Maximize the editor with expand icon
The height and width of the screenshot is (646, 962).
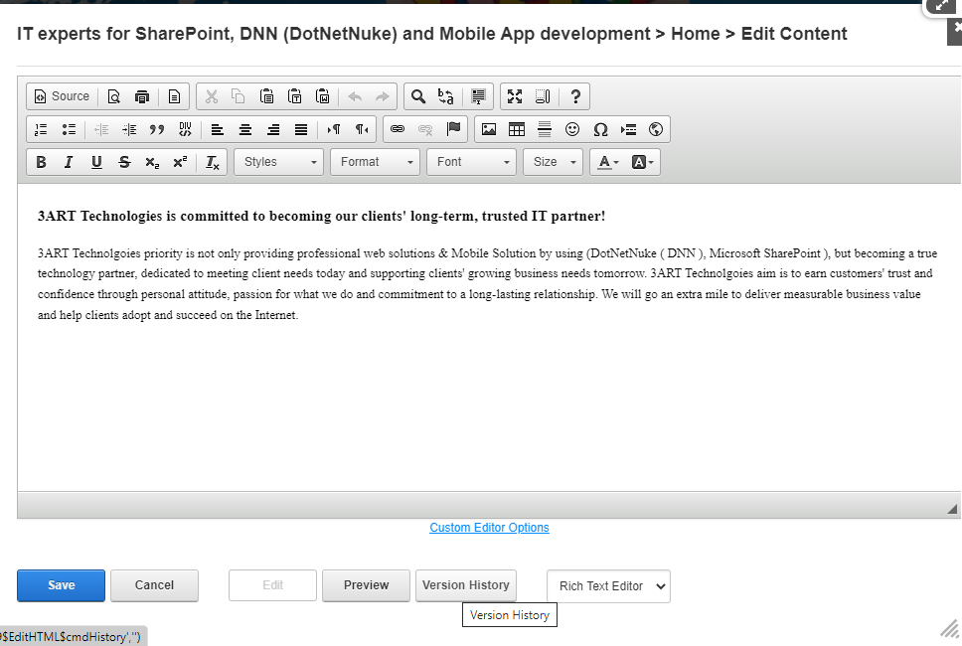(515, 96)
